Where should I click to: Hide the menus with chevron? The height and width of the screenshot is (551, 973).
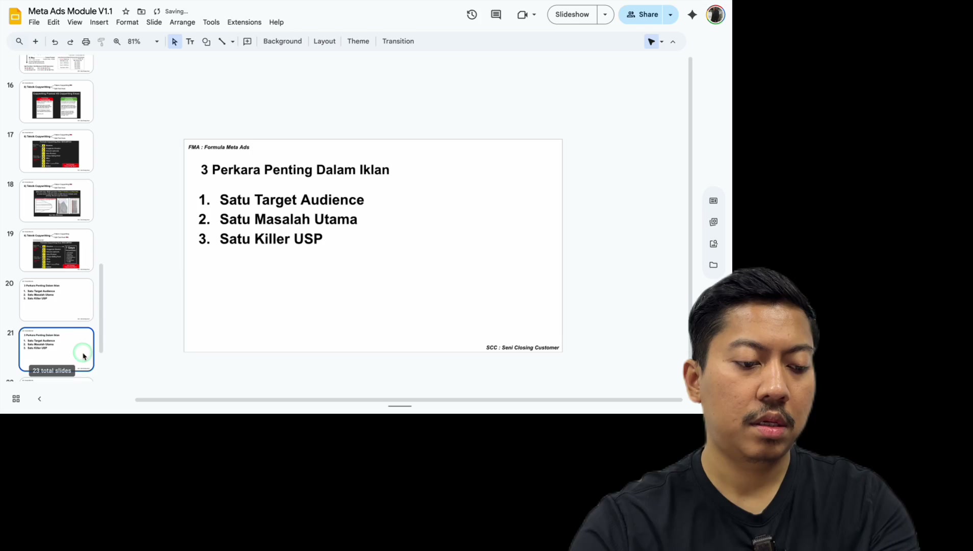tap(673, 42)
